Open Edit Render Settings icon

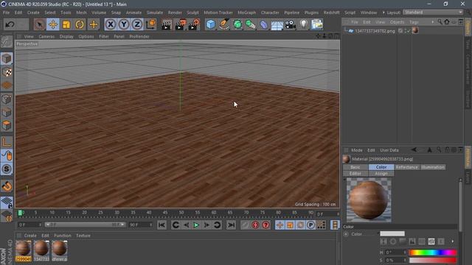[x=194, y=24]
